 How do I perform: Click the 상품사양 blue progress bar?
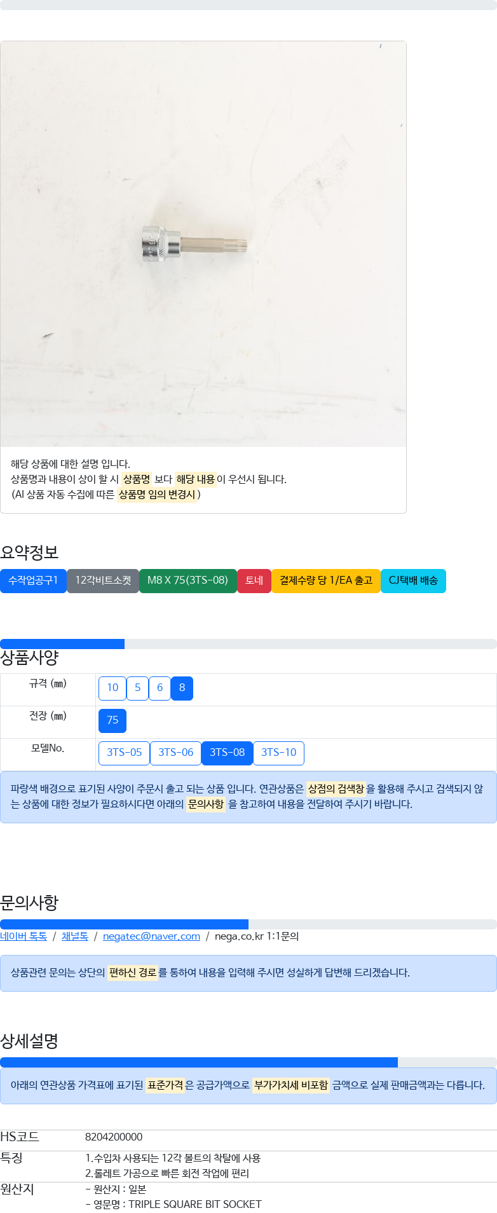click(x=62, y=644)
